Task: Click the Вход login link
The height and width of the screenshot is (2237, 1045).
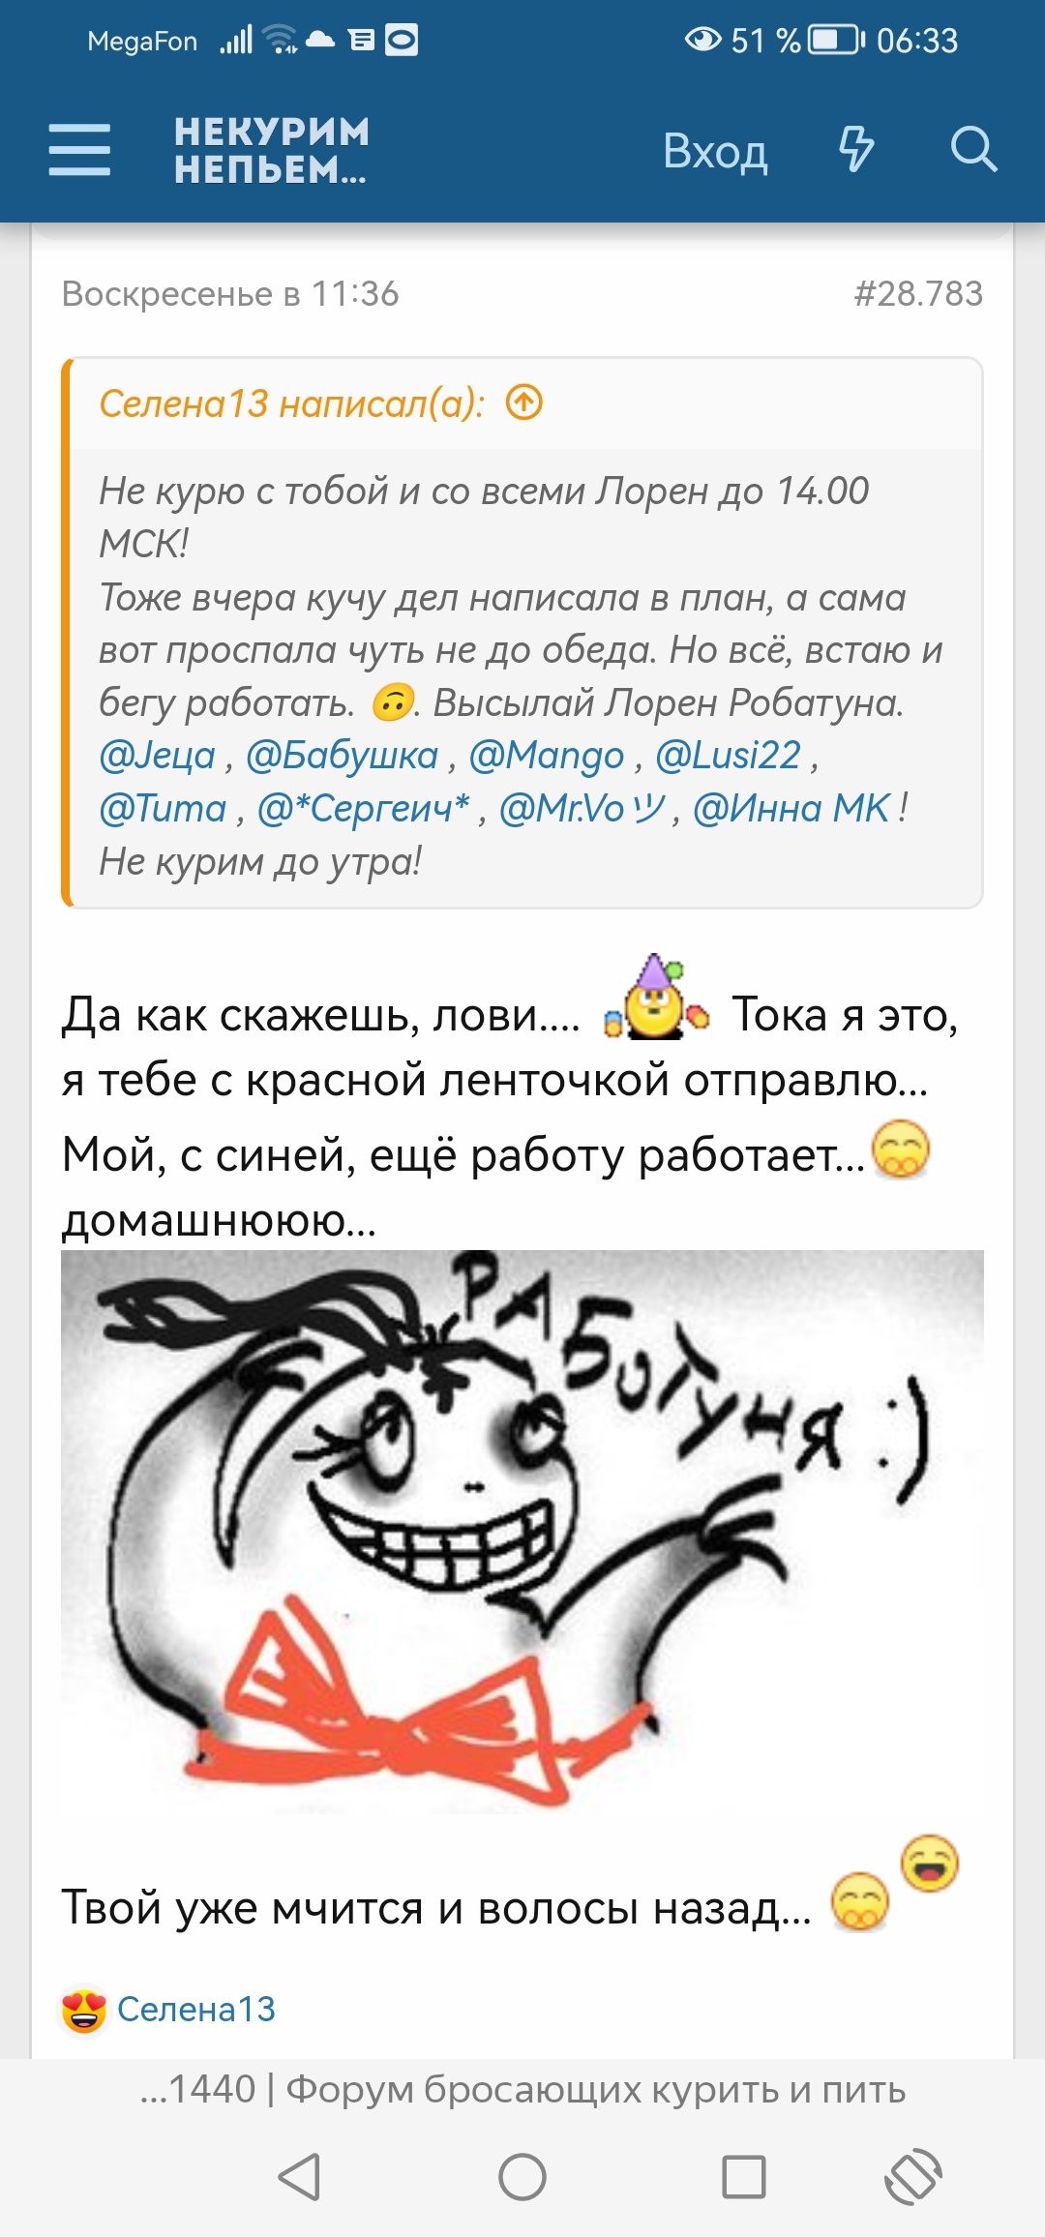Action: [715, 151]
